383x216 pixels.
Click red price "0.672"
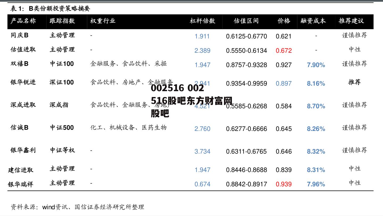[284, 51]
